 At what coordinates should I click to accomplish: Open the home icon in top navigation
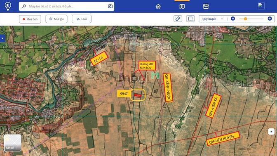tap(158, 6)
